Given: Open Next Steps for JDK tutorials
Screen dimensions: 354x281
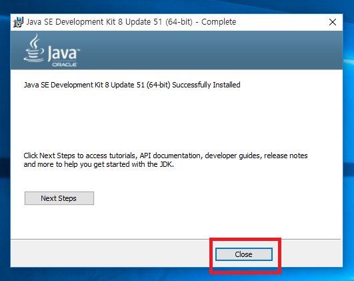Looking at the screenshot, I should click(59, 198).
